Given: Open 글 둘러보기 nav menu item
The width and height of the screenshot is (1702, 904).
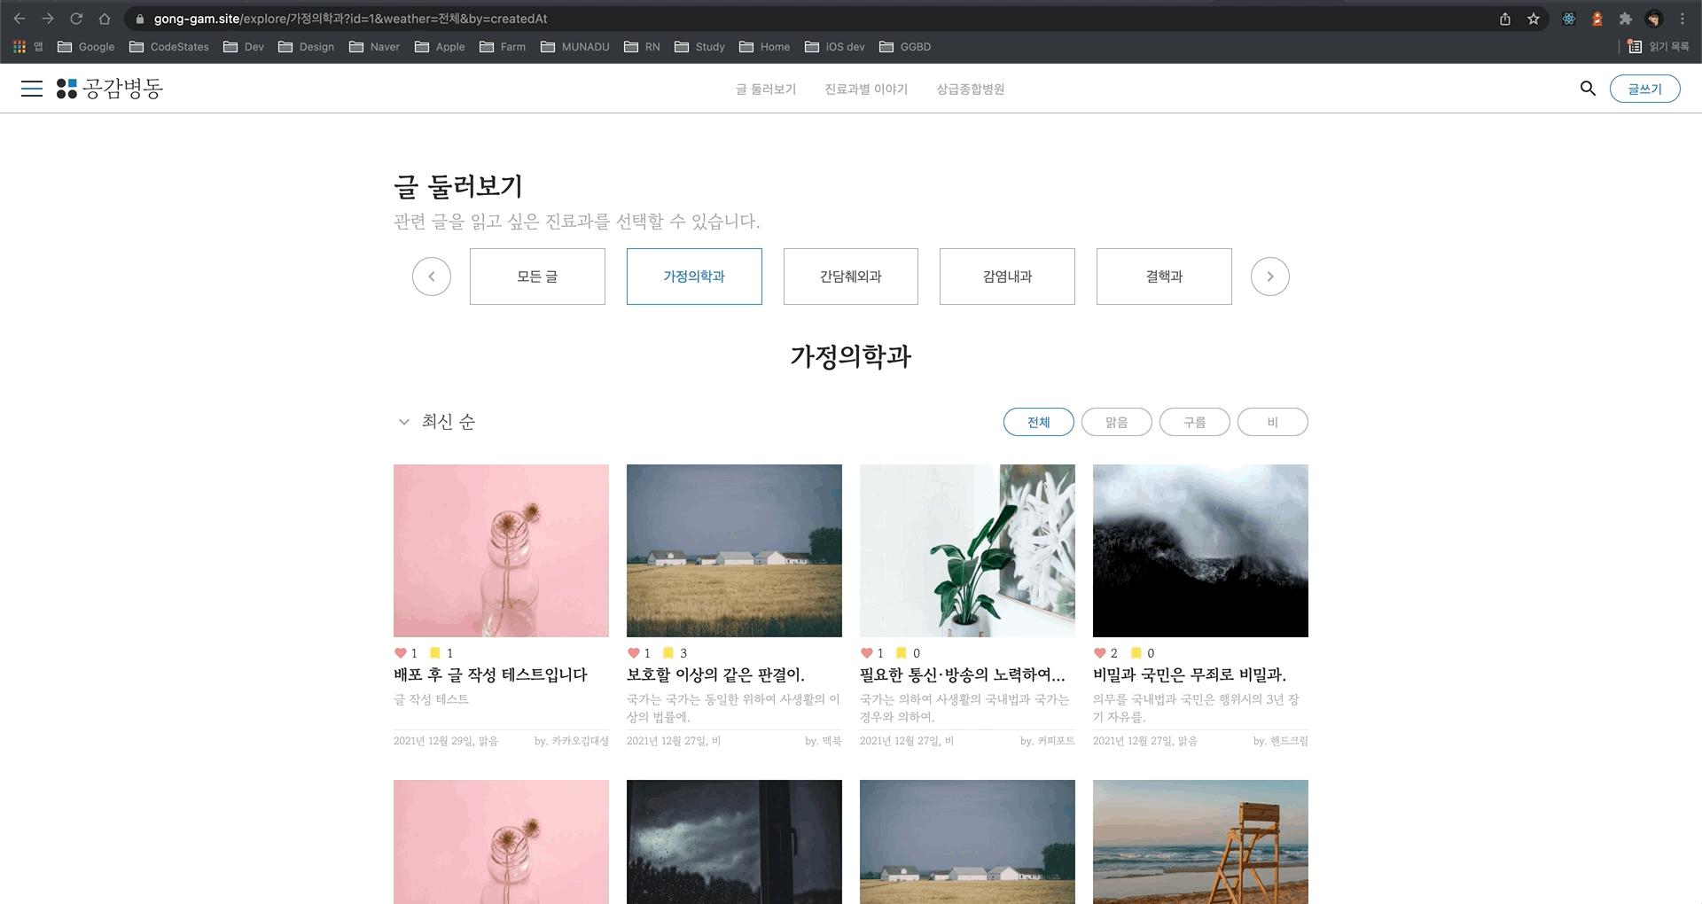Looking at the screenshot, I should 766,89.
